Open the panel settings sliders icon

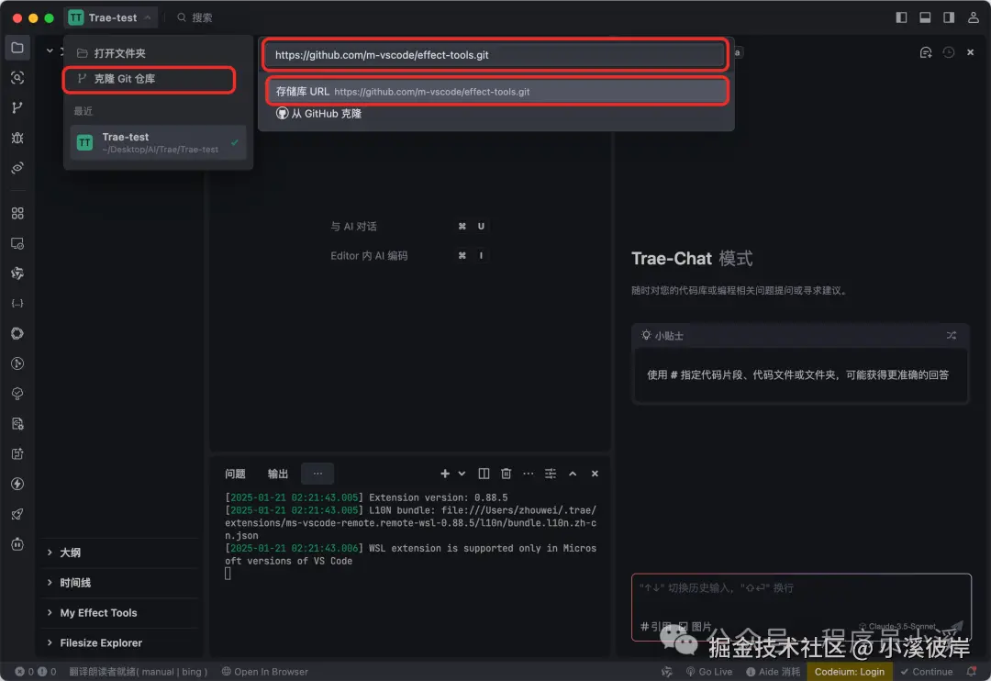pyautogui.click(x=551, y=474)
